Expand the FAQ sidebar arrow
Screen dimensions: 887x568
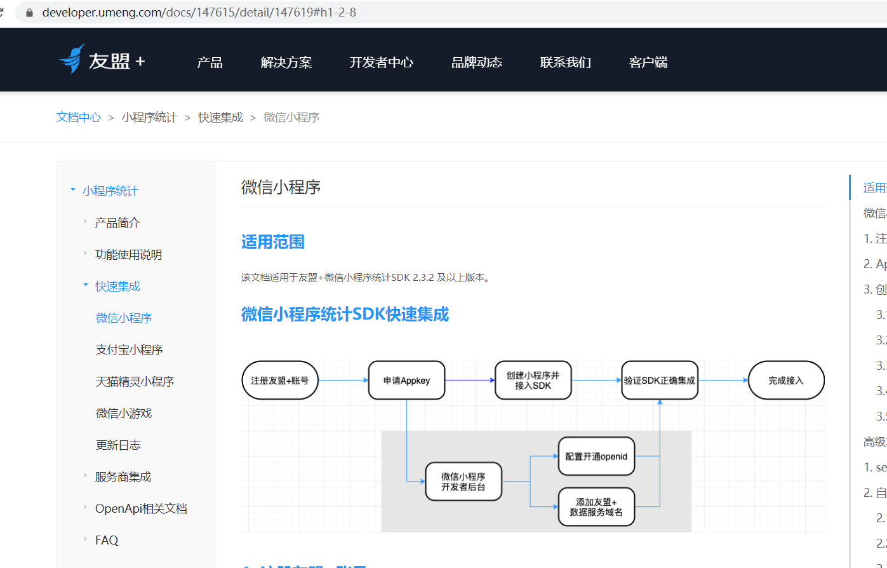(86, 539)
